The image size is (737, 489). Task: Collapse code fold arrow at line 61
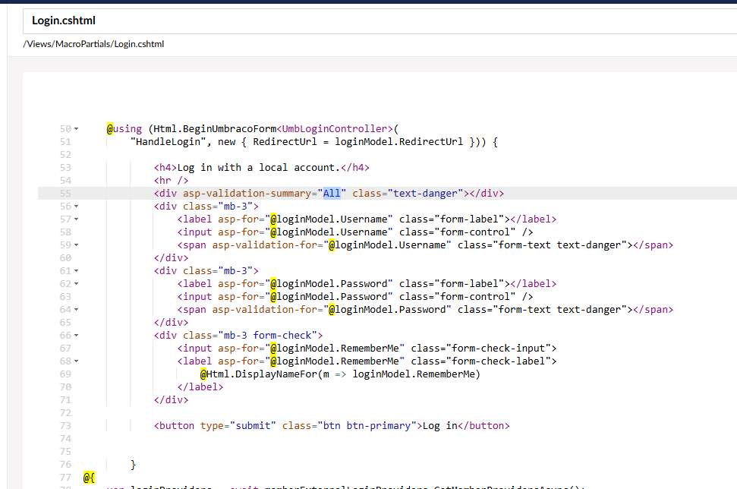(76, 271)
